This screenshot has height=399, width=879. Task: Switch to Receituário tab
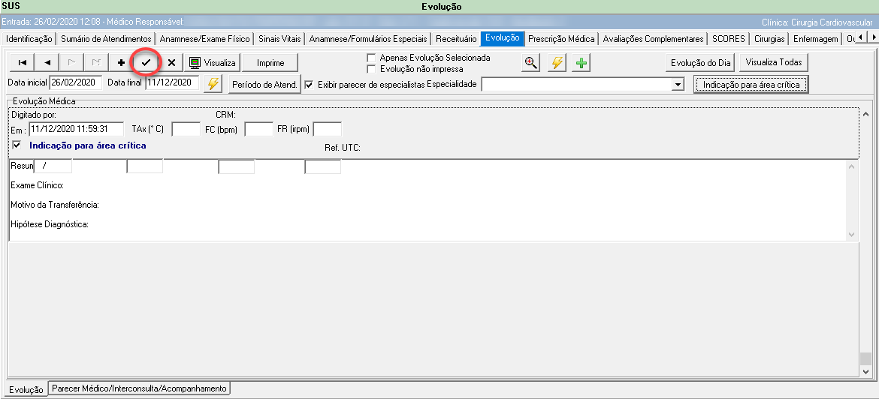(x=456, y=39)
